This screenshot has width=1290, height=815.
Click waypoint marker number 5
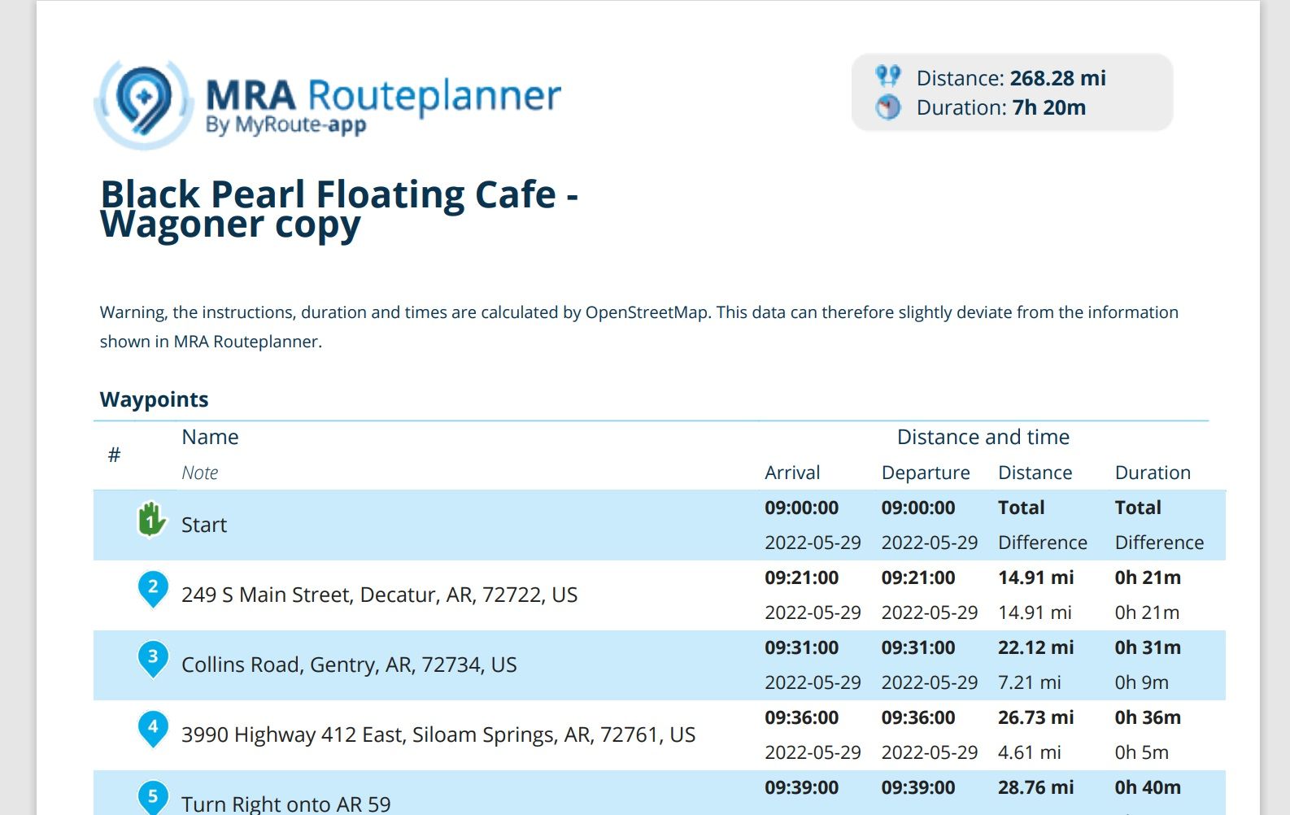153,797
